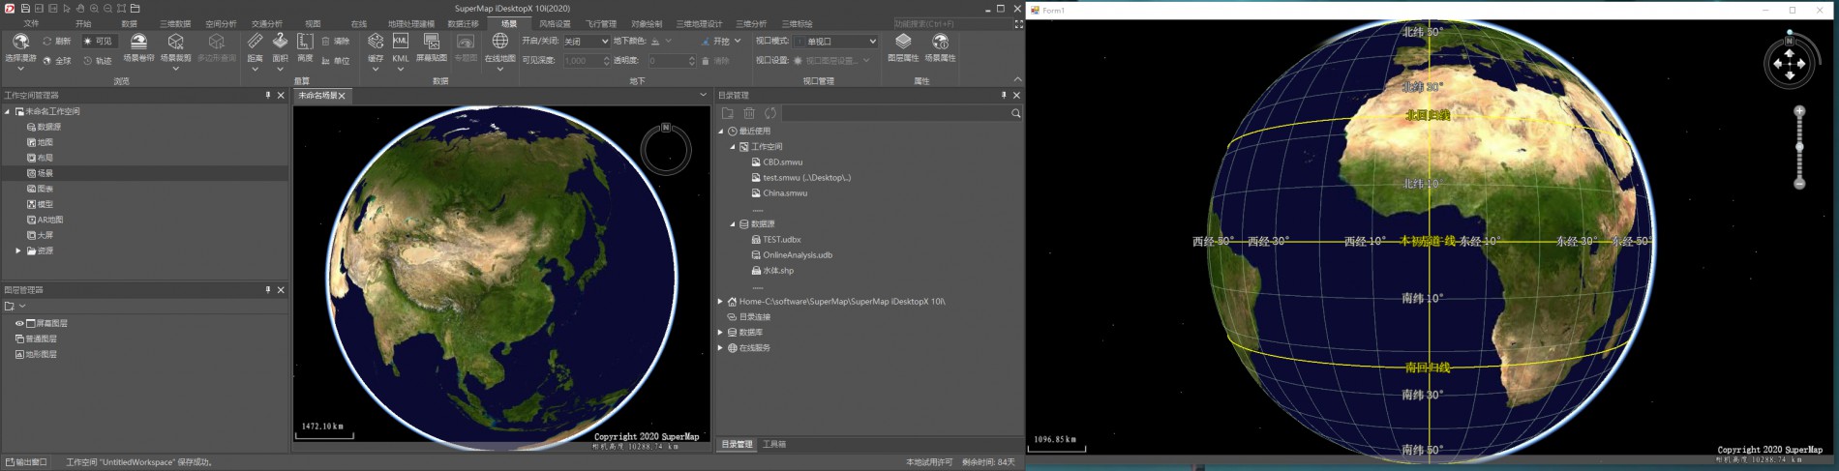
Task: Click 单位 unit setting
Action: [336, 60]
